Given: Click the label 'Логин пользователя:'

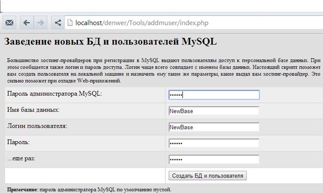Looking at the screenshot, I should [x=37, y=126].
